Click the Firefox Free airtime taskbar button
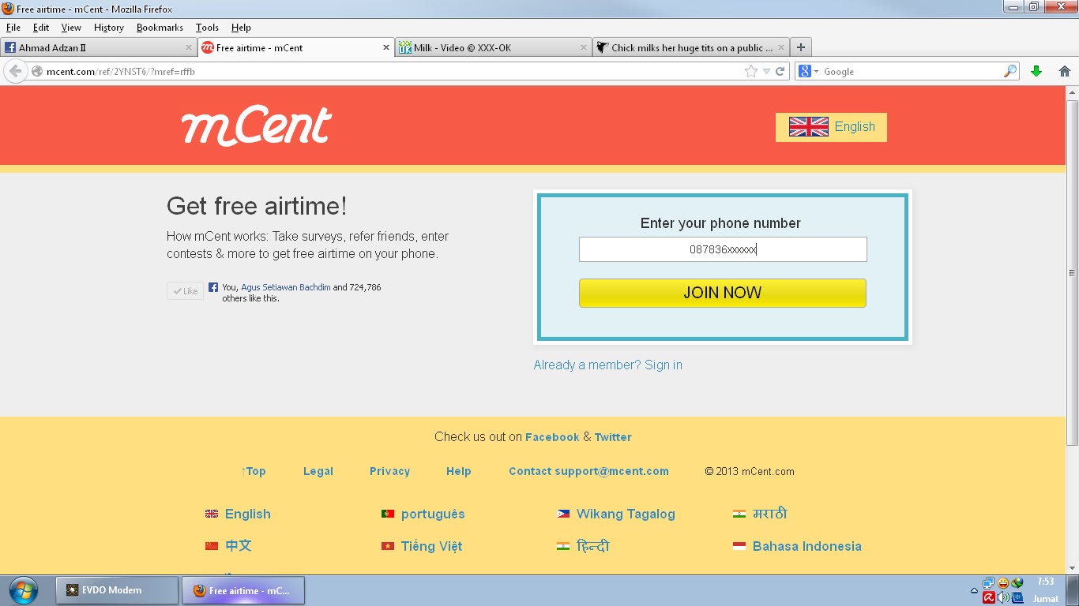The image size is (1079, 606). [243, 590]
